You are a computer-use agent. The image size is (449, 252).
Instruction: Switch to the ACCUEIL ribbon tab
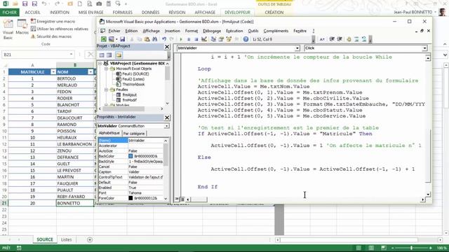[33, 13]
